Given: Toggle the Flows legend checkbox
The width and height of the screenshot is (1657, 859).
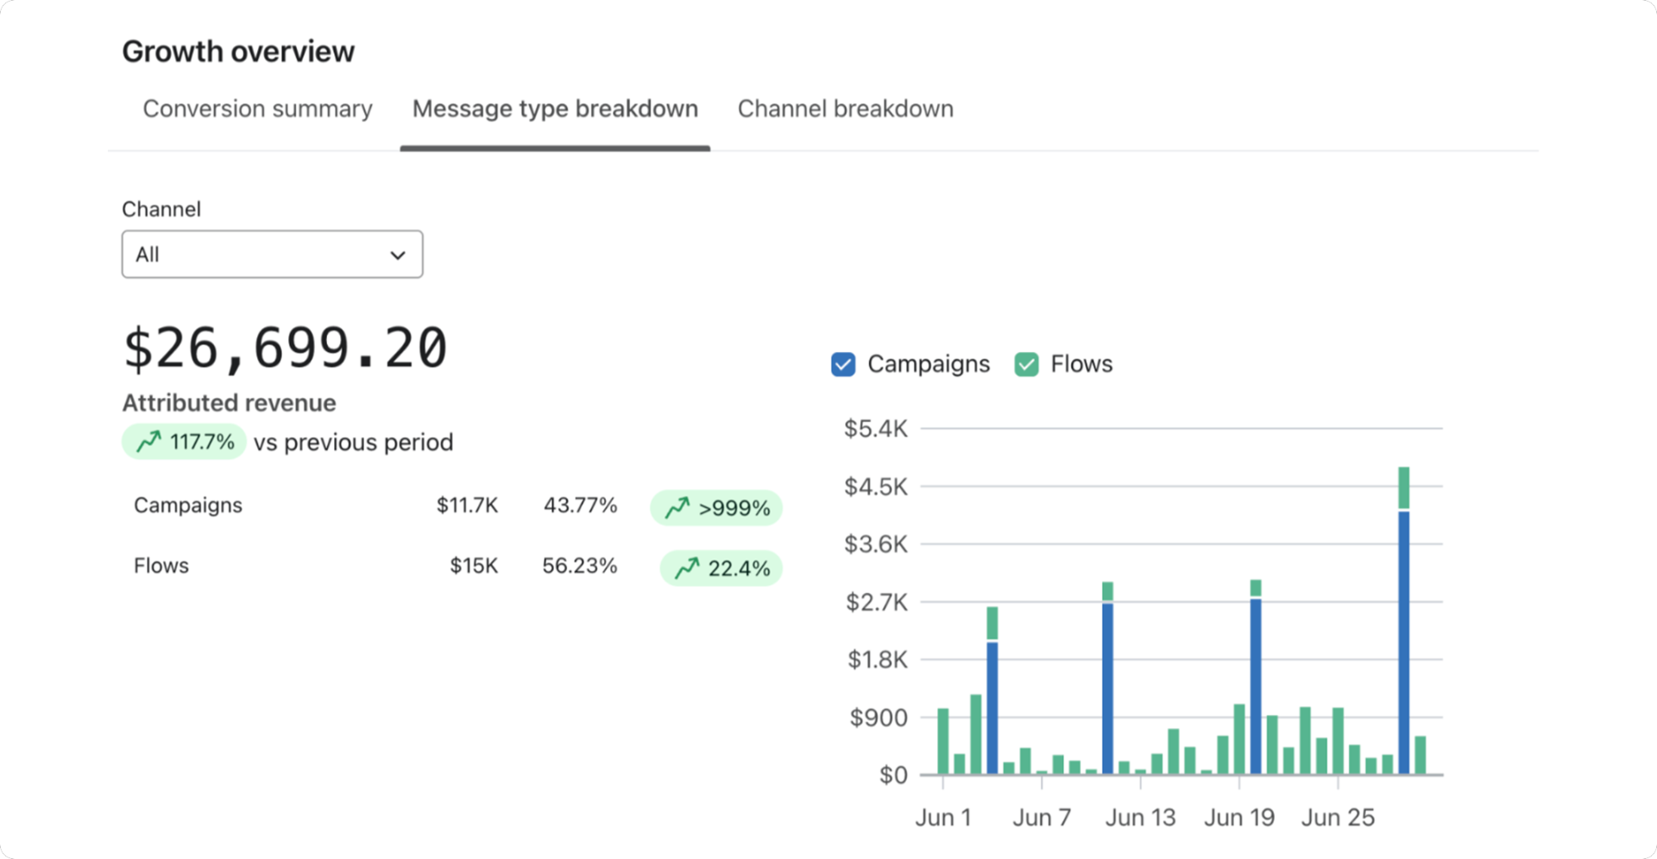Looking at the screenshot, I should 1026,365.
